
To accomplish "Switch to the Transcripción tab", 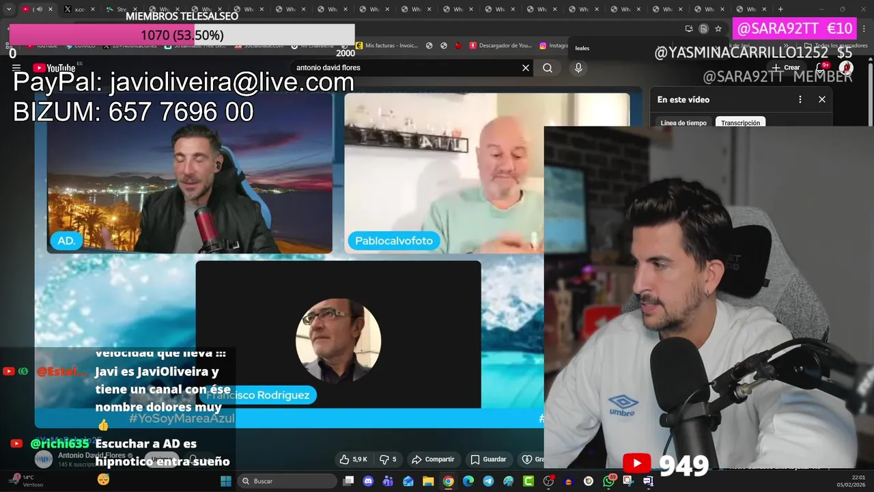I will pos(740,123).
